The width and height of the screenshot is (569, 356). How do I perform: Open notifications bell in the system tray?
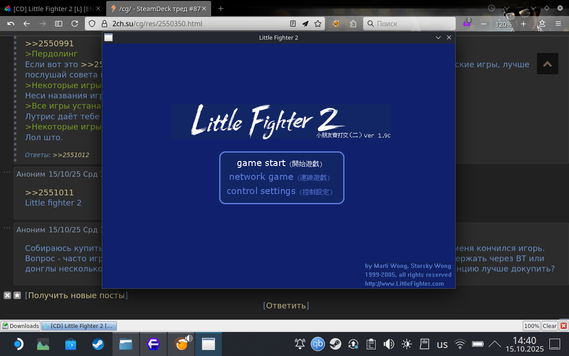tap(300, 344)
